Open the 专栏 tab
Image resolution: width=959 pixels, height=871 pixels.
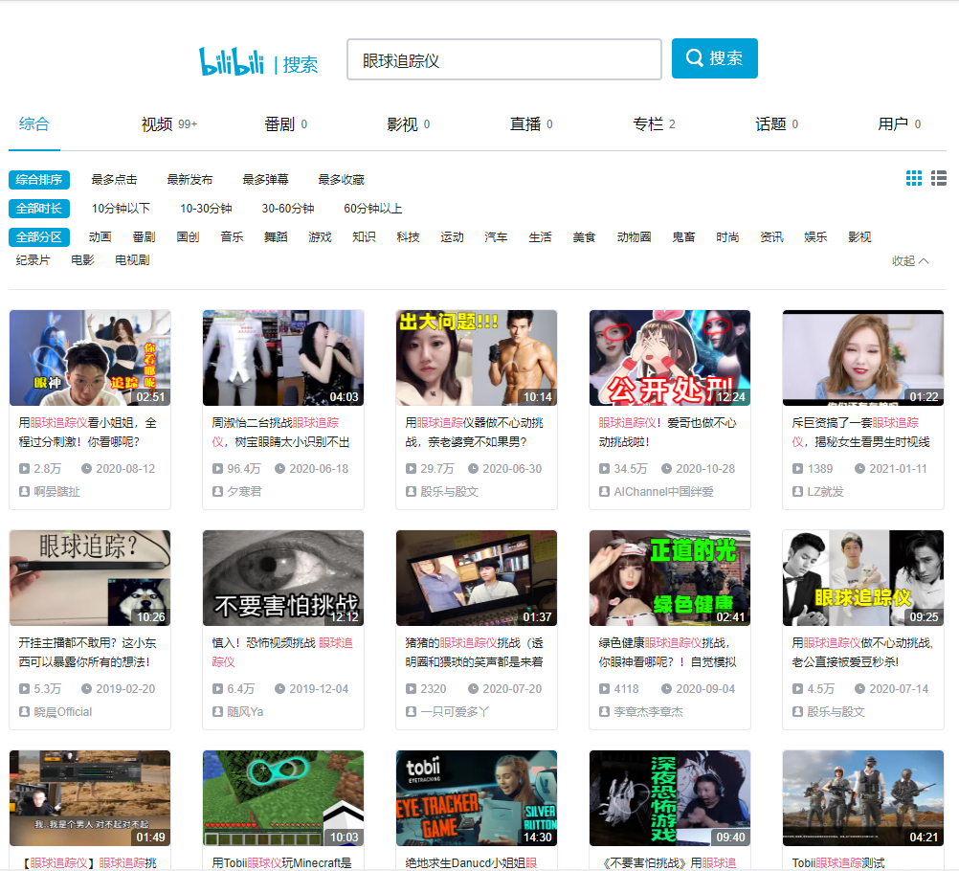click(655, 124)
